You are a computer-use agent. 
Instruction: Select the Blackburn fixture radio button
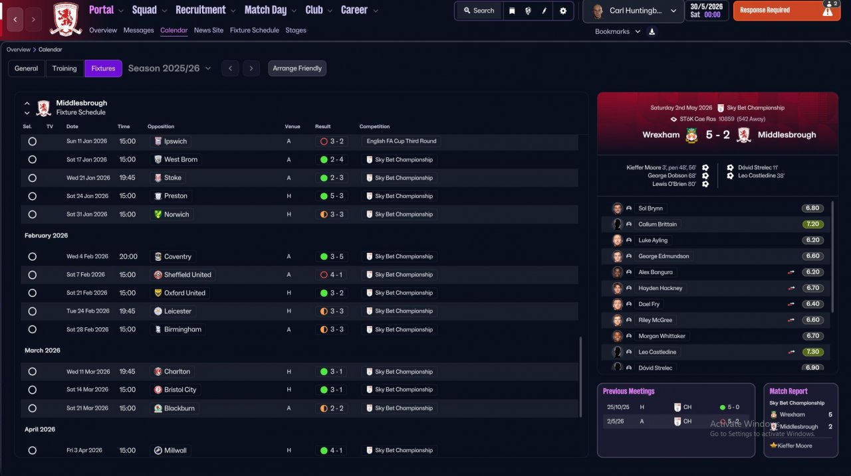(32, 408)
